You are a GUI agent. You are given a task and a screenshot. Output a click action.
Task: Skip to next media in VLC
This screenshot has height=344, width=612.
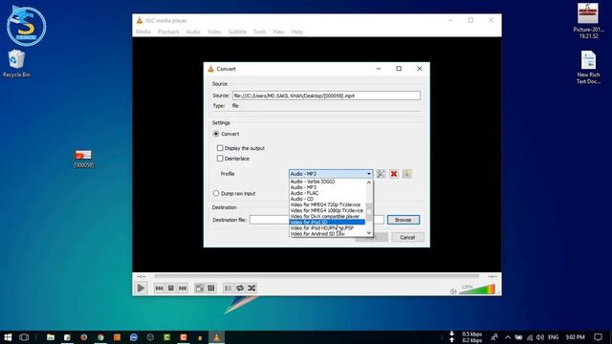tap(183, 289)
